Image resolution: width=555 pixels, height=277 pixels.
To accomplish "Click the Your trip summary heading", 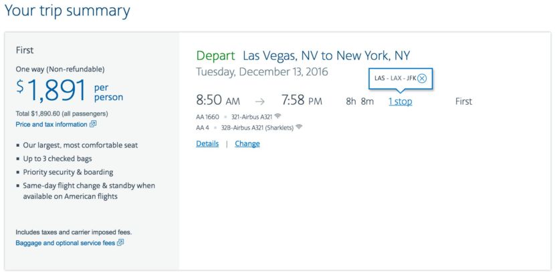I will pyautogui.click(x=67, y=11).
